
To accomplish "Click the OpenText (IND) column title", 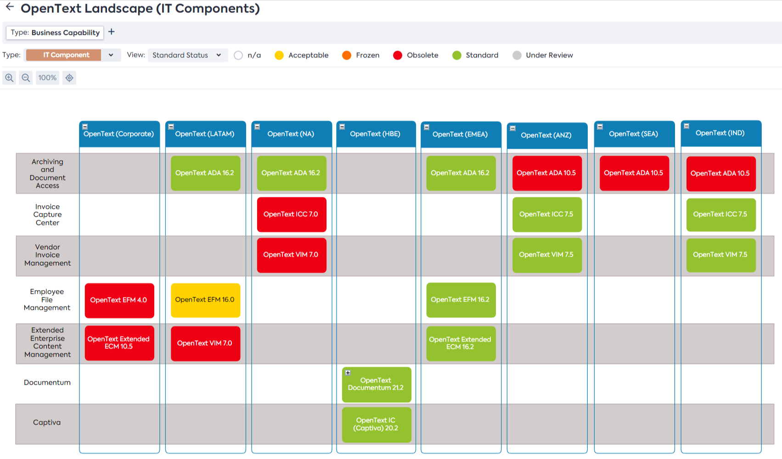I will pos(720,133).
